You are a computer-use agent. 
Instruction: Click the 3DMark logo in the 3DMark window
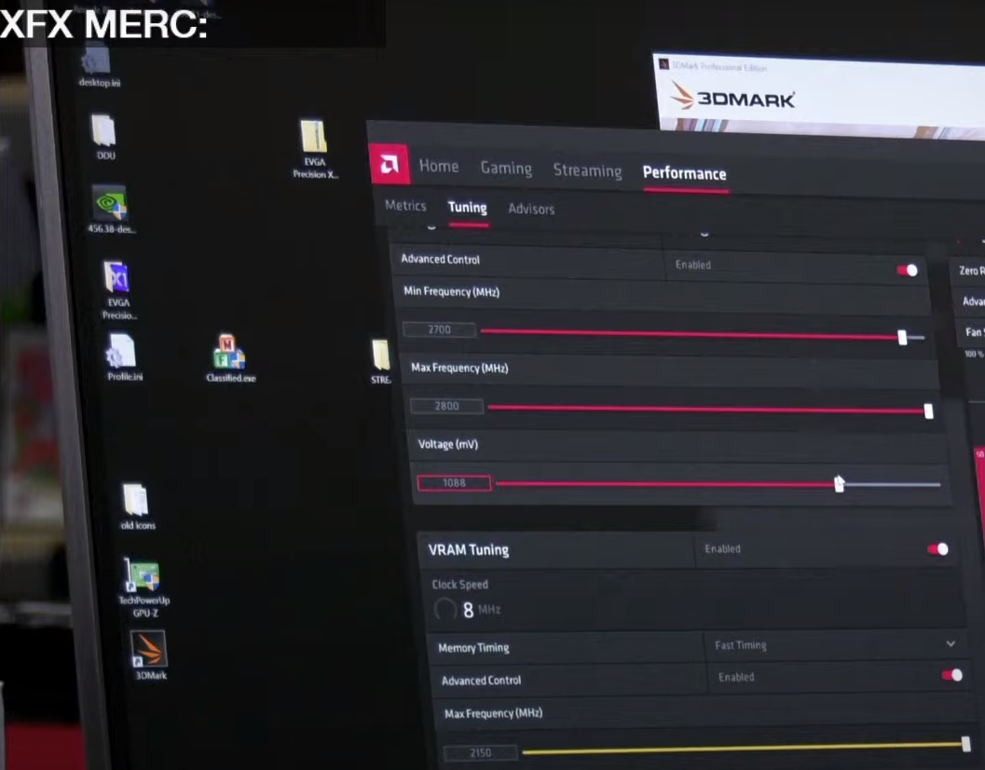pyautogui.click(x=732, y=97)
